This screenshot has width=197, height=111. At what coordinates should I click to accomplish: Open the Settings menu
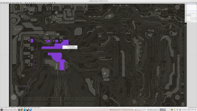tap(17, 3)
